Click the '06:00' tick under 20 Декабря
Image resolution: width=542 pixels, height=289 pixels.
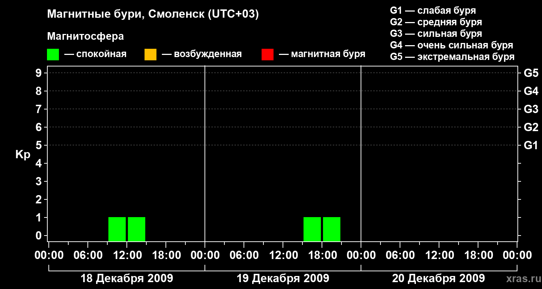pos(400,255)
